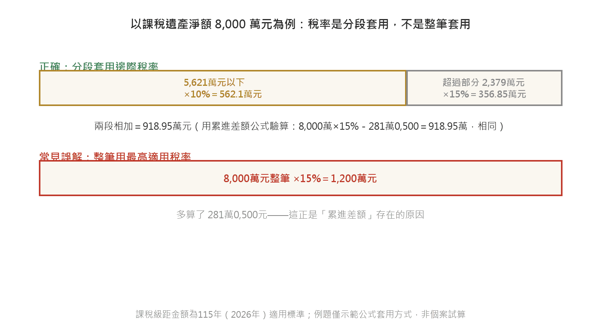Click 8,000萬×15% in the verification line

tap(329, 126)
